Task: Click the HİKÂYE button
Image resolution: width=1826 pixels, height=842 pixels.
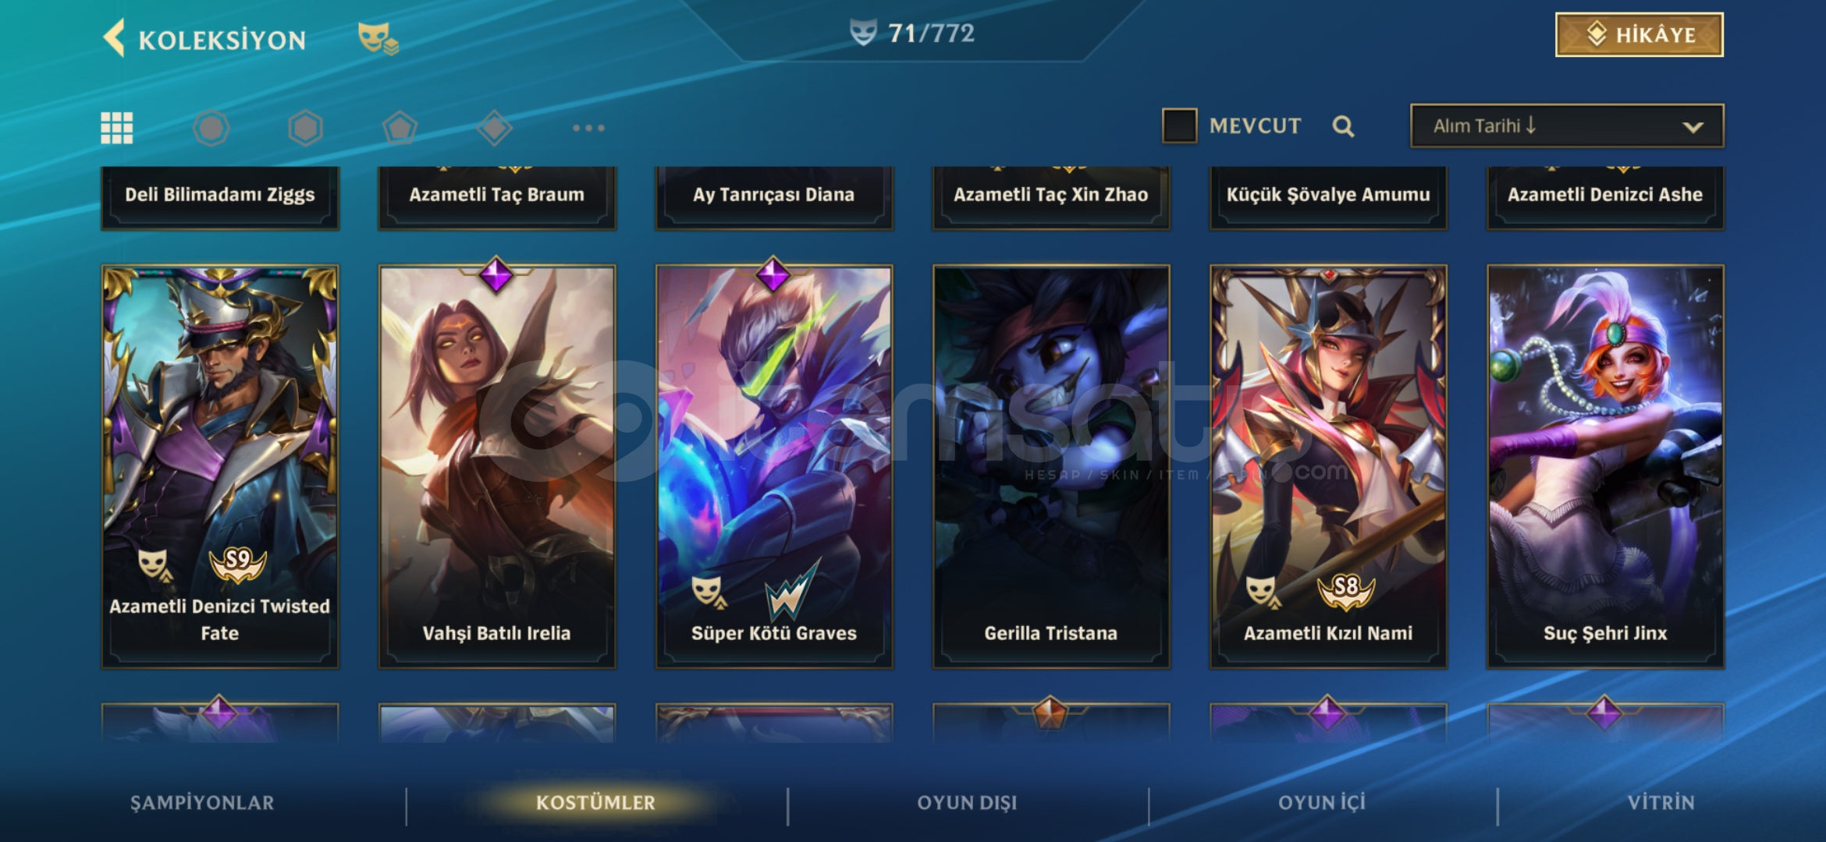Action: pos(1639,35)
